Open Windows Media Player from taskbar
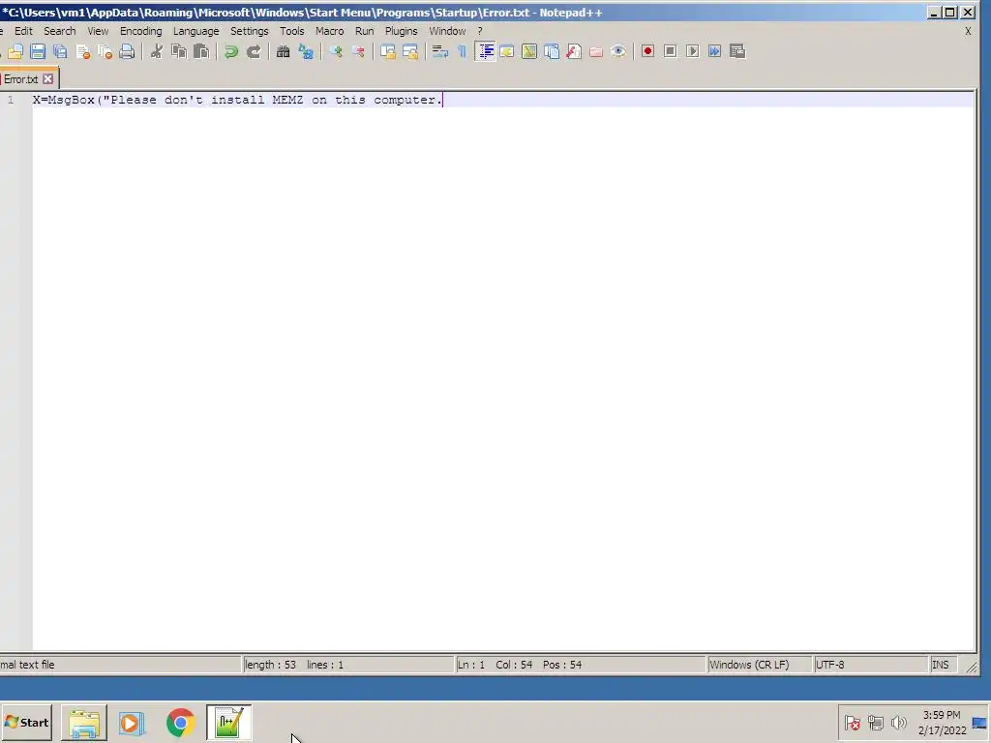 tap(132, 722)
